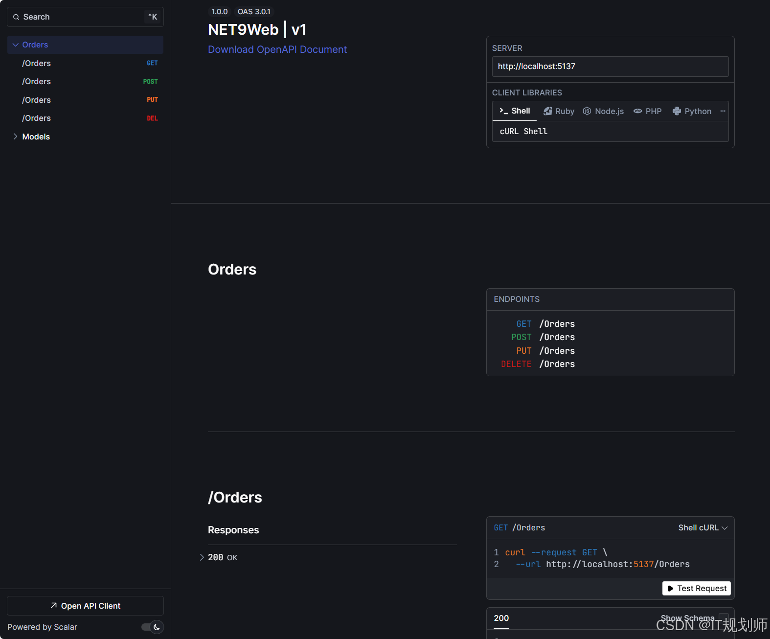Open POST /Orders in sidebar
770x639 pixels.
point(85,82)
